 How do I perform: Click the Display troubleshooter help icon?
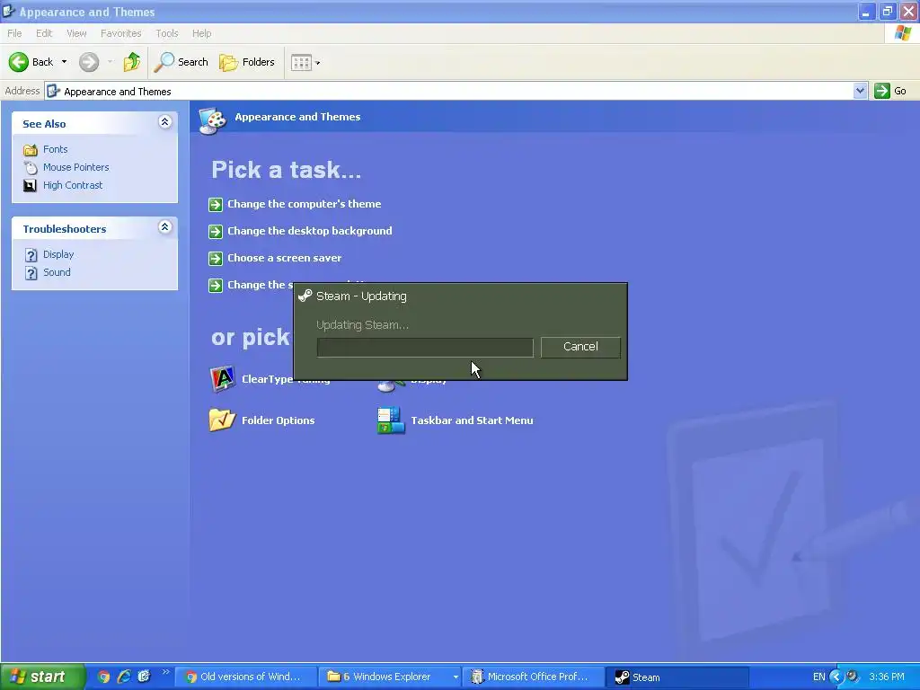click(31, 254)
